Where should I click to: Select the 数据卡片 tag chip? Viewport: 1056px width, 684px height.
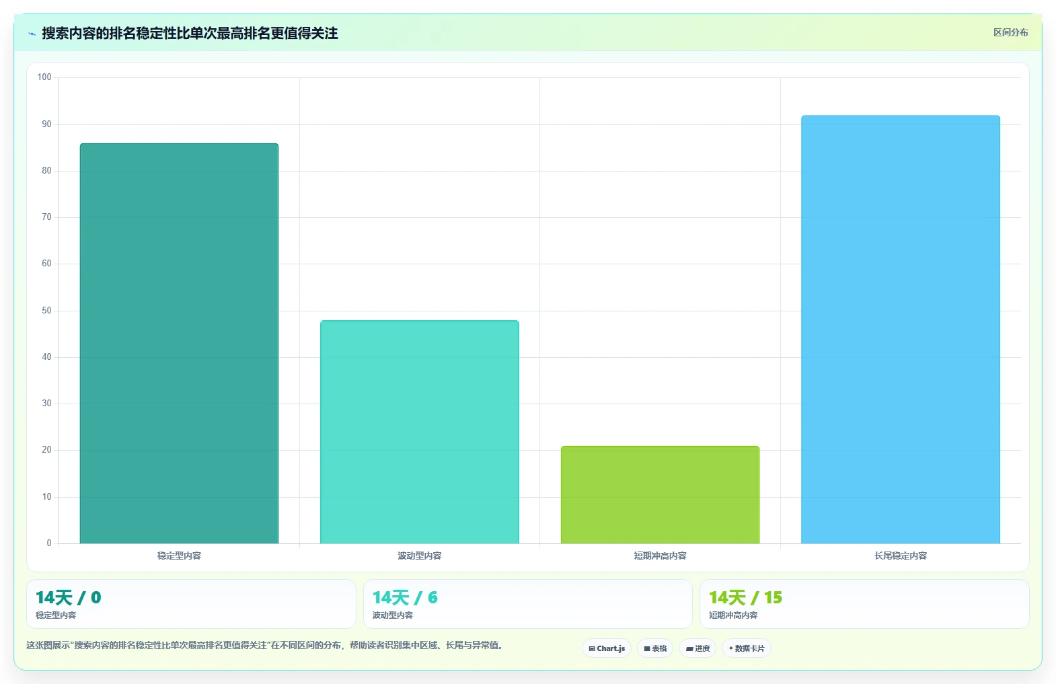[747, 648]
